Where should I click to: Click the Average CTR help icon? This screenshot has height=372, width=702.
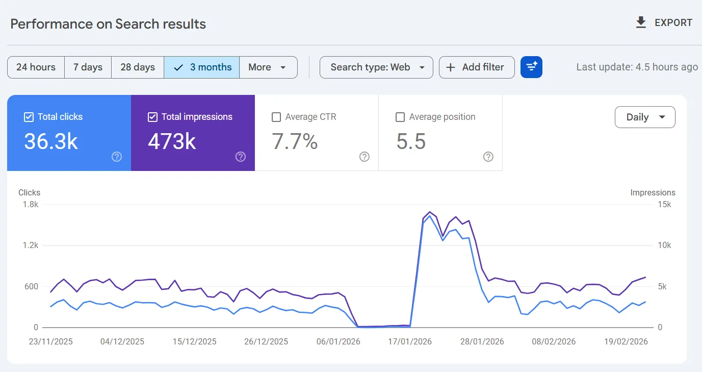pyautogui.click(x=364, y=157)
